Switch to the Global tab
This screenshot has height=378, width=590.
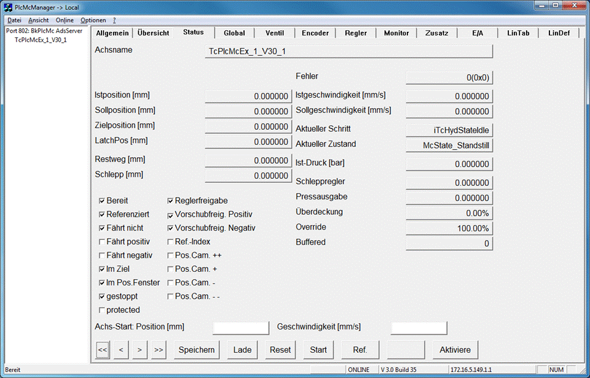tap(234, 33)
